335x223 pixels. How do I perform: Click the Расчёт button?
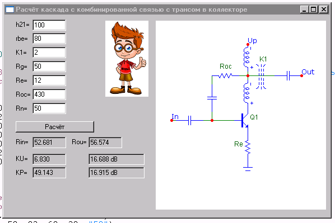click(55, 127)
